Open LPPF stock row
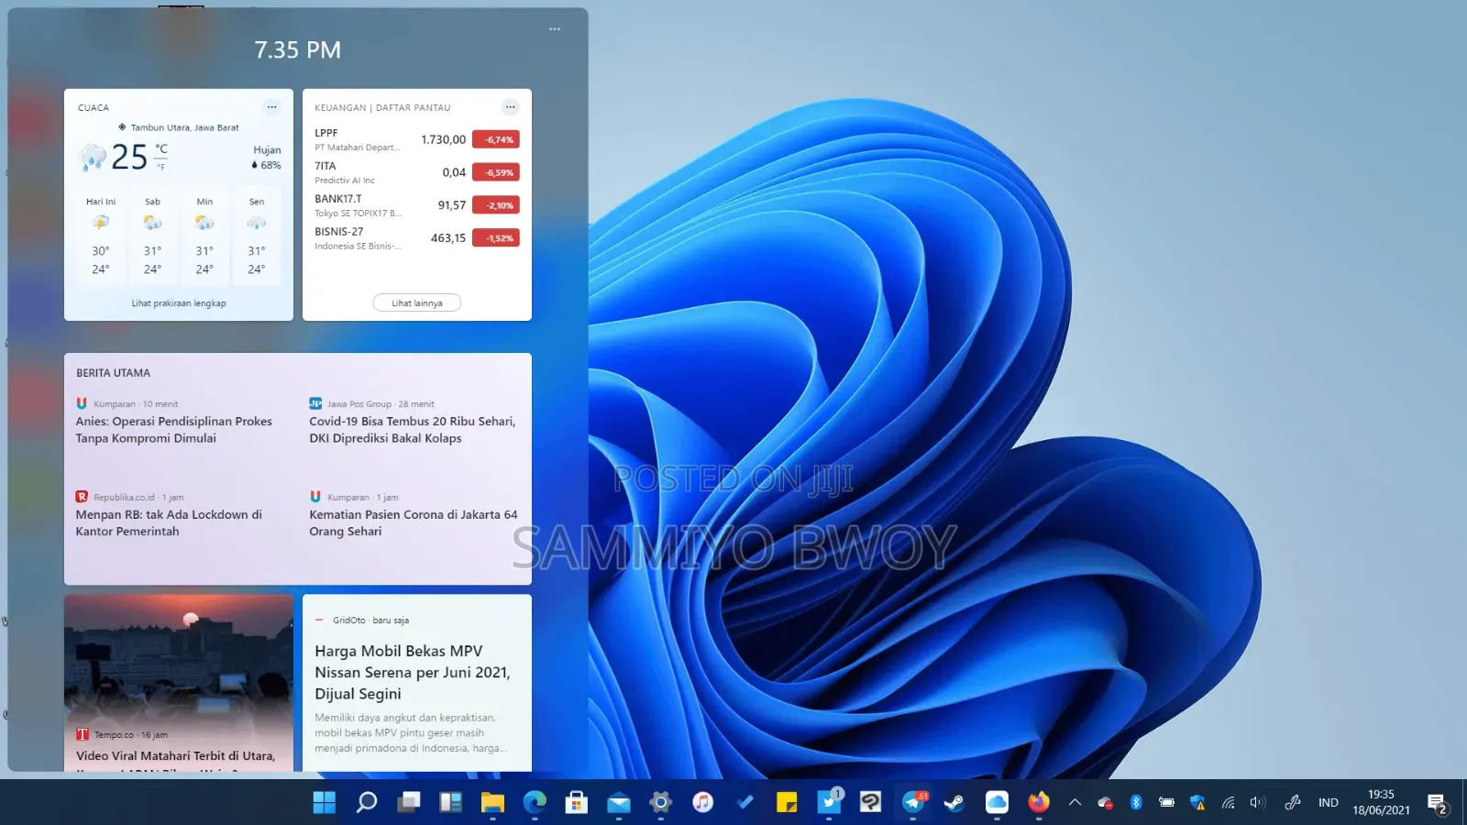Image resolution: width=1467 pixels, height=825 pixels. (x=417, y=139)
